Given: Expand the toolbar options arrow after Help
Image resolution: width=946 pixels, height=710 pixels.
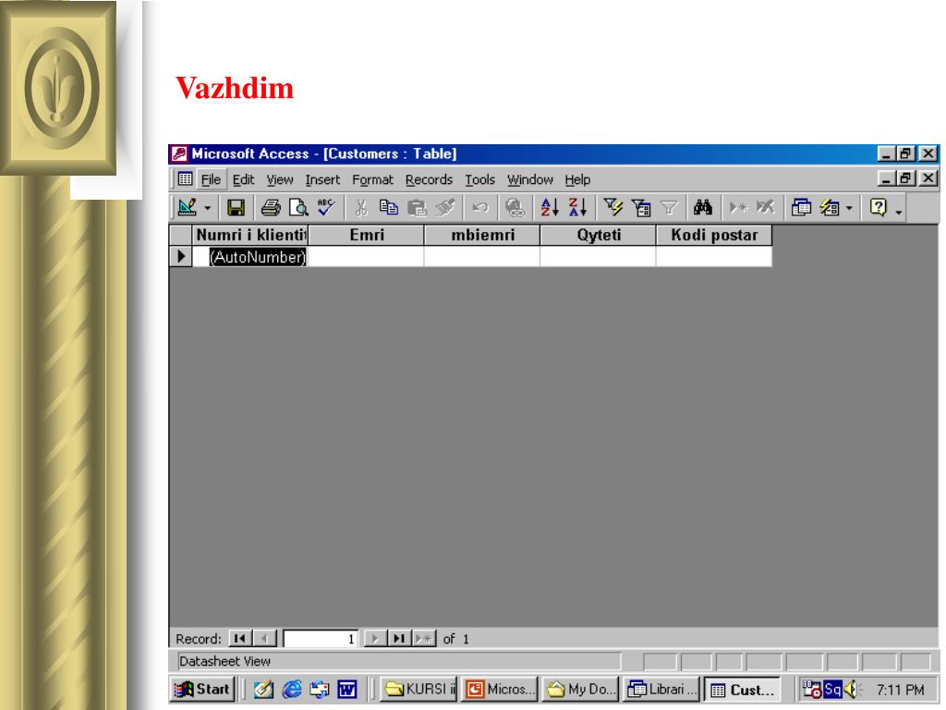Looking at the screenshot, I should [x=899, y=212].
